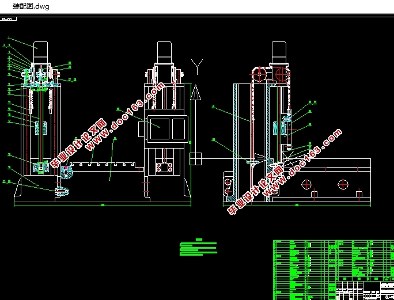This screenshot has width=394, height=300.
Task: Click the green dimension line under left view
Action: (x=103, y=206)
